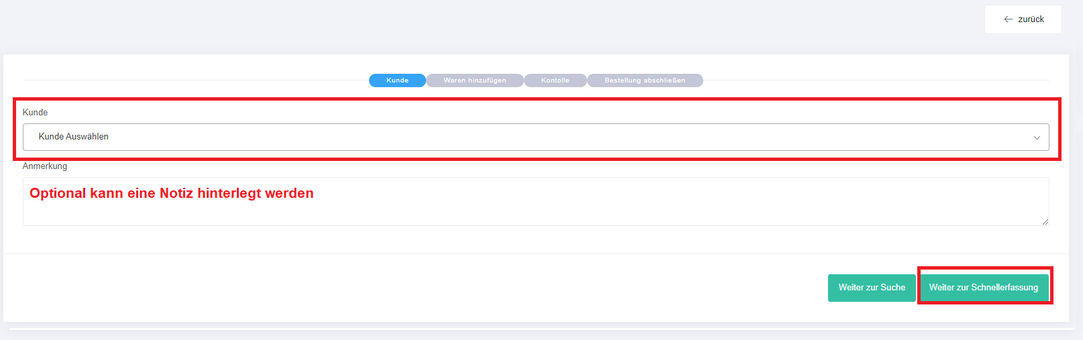Select the Kunde step pill

(397, 80)
